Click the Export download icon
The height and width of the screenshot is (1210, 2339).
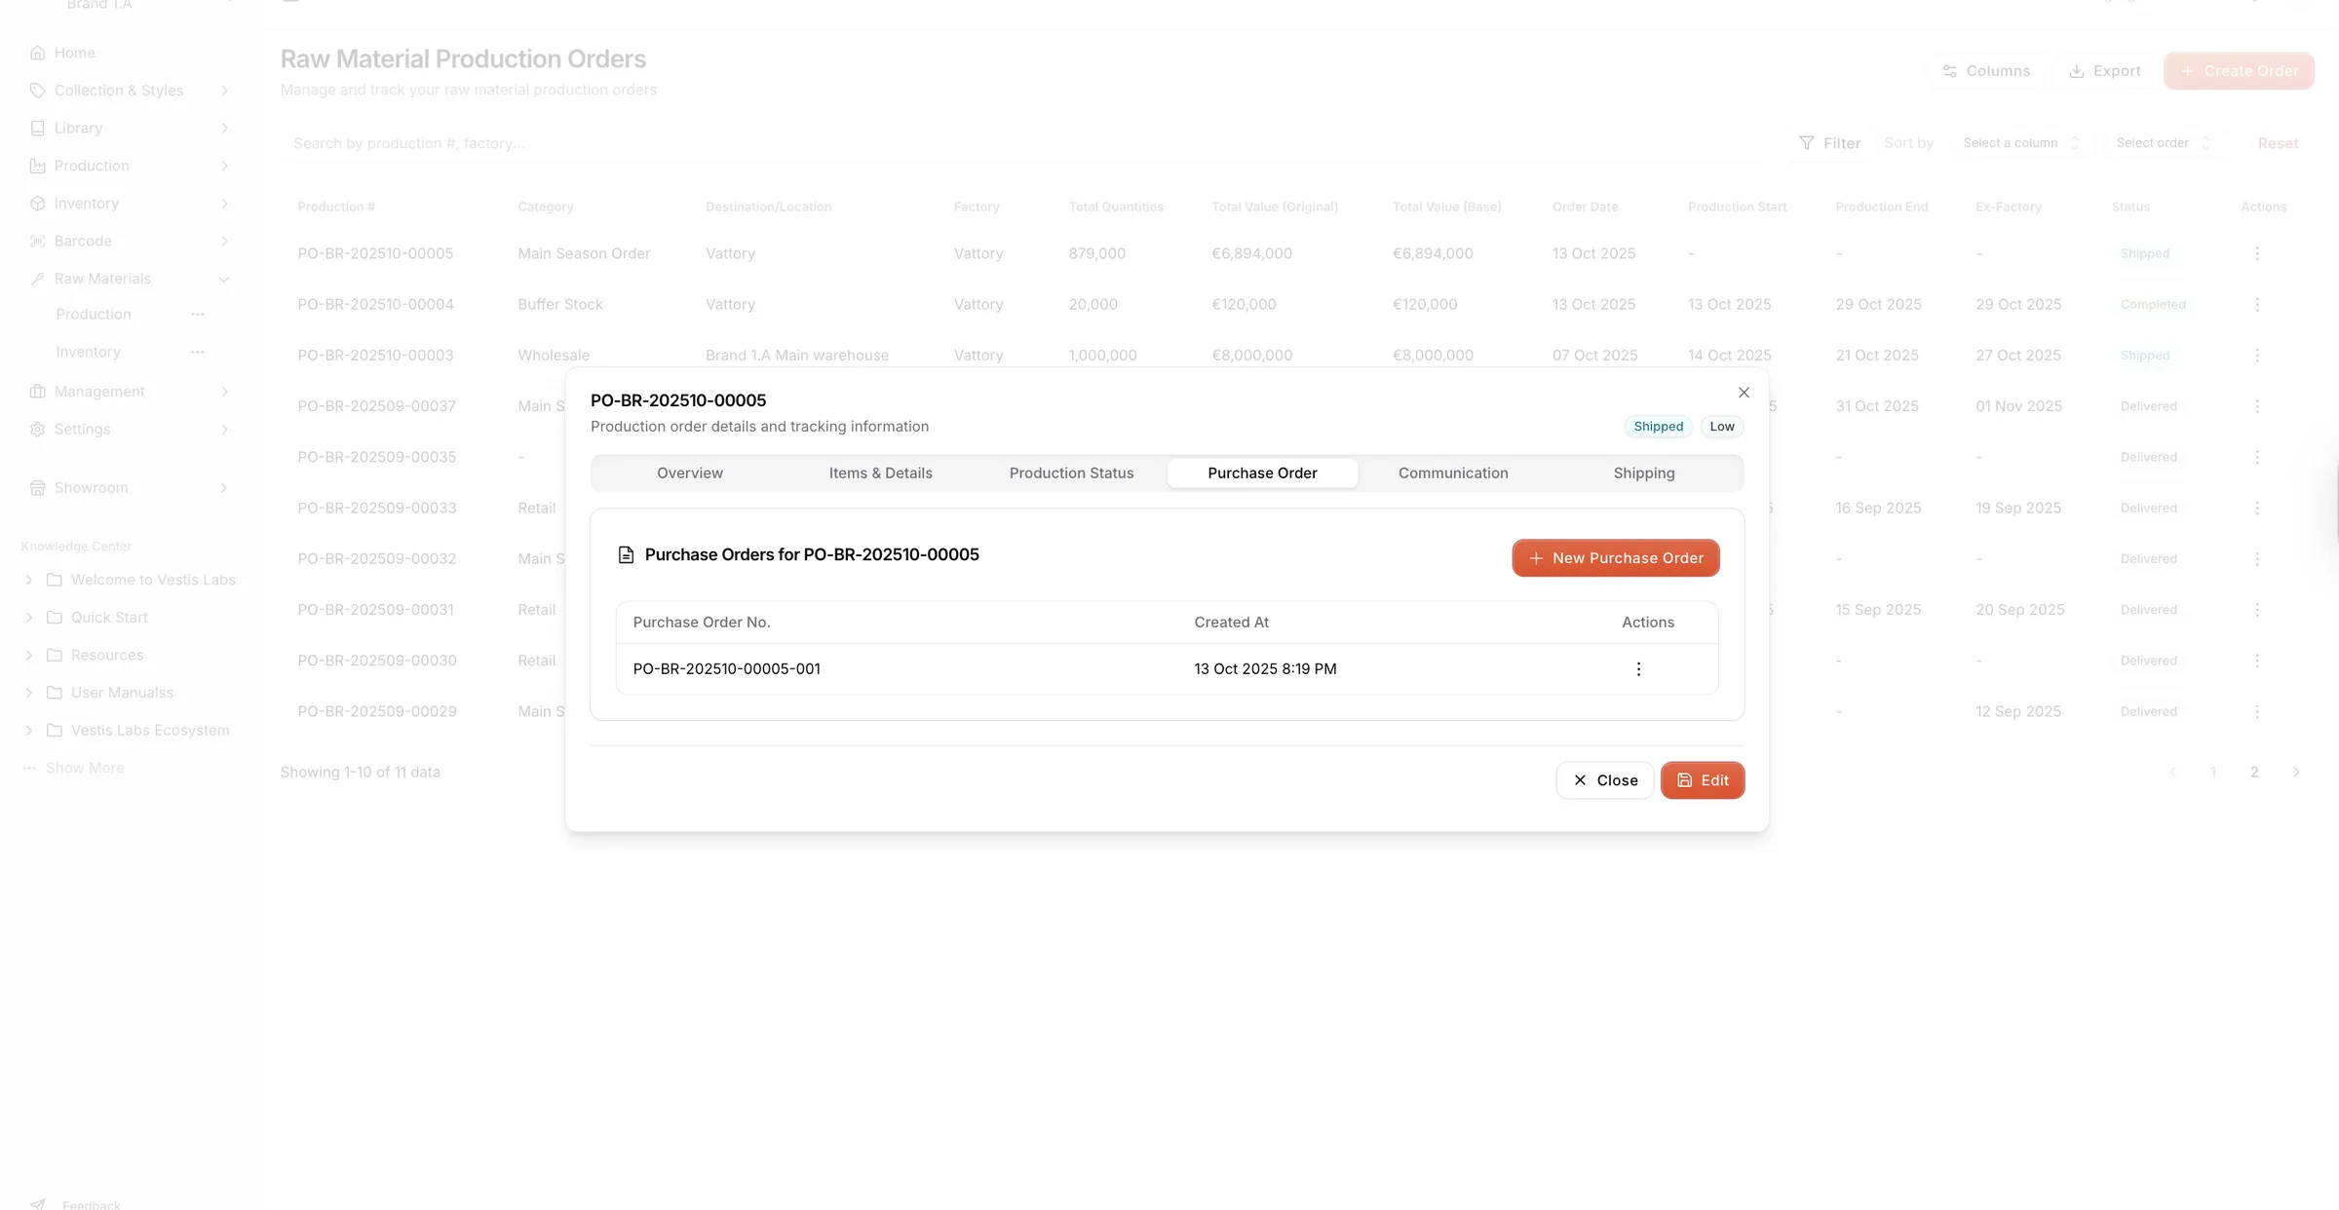tap(2077, 71)
